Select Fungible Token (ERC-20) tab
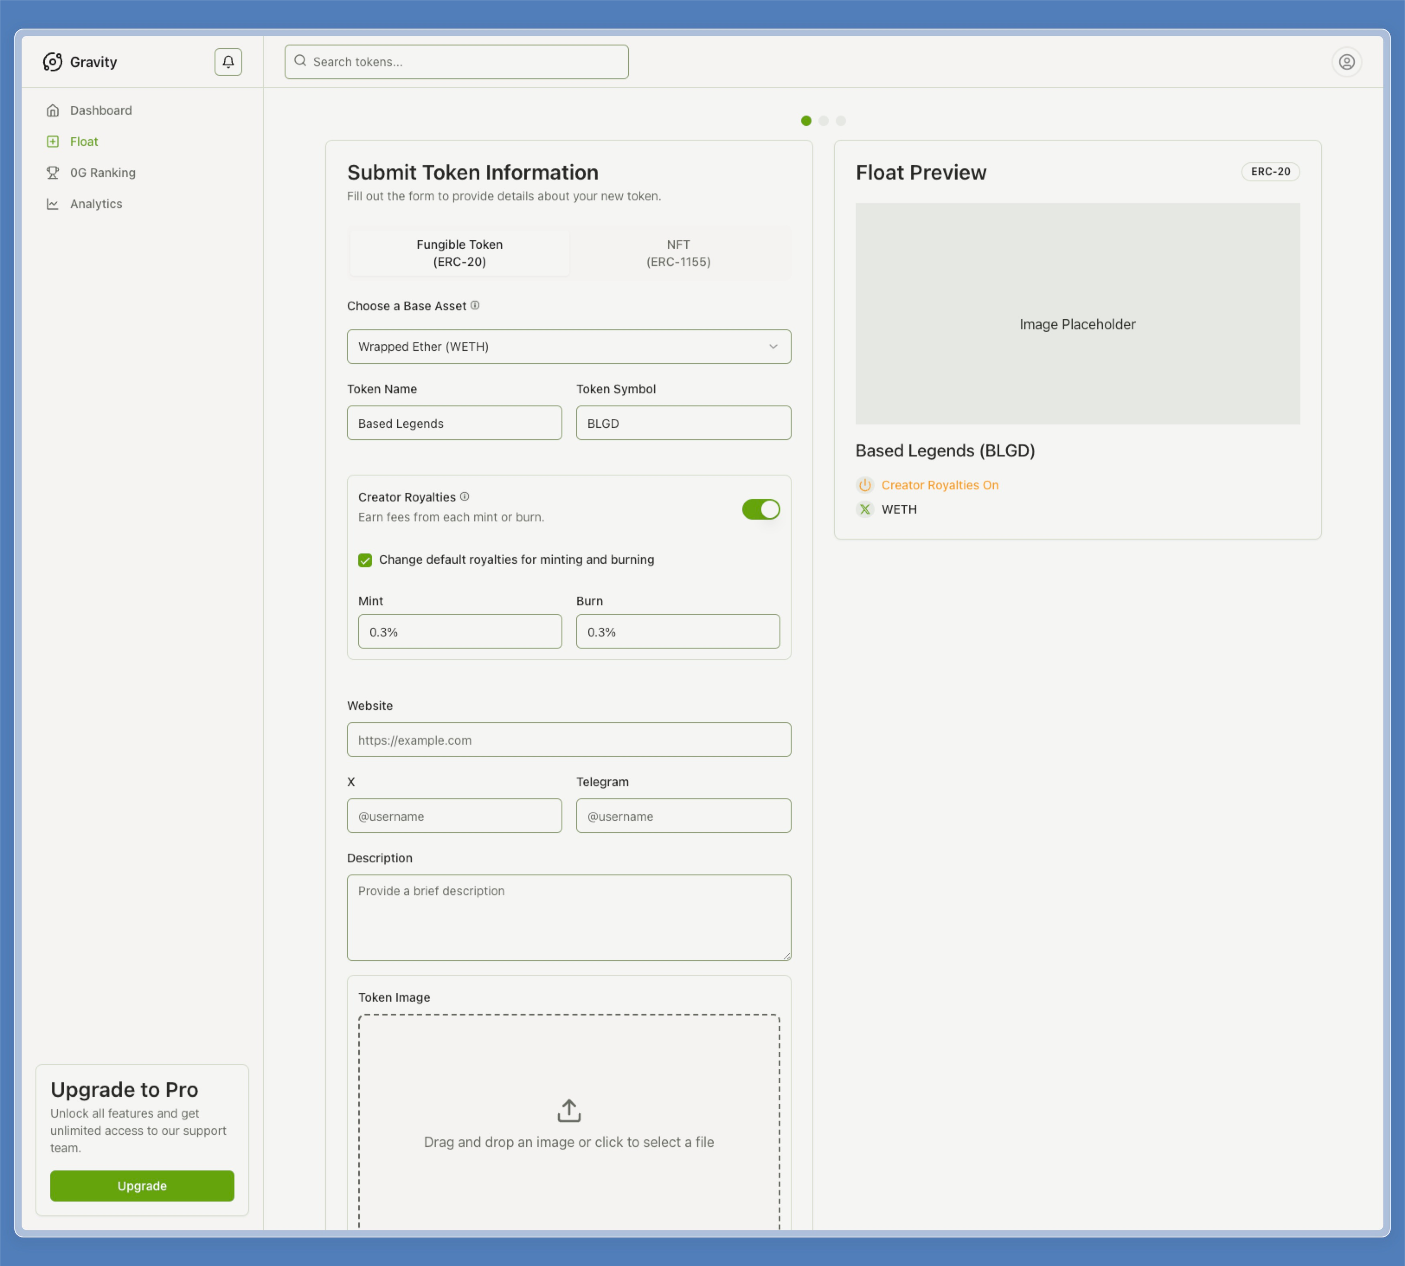Viewport: 1405px width, 1266px height. [459, 253]
